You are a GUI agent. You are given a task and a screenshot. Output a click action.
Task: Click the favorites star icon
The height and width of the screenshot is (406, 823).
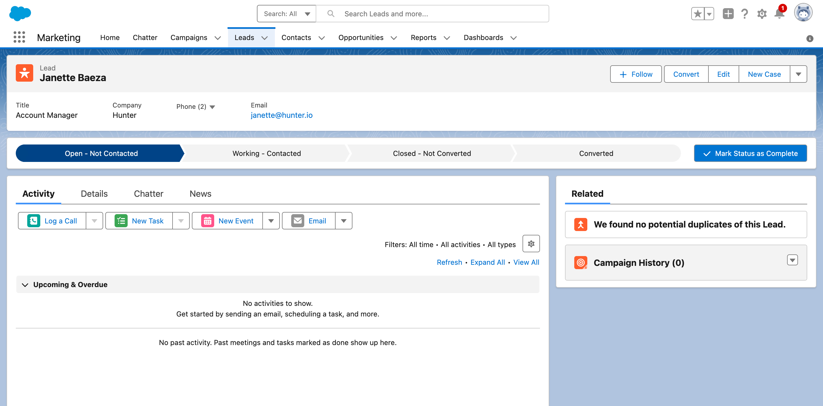(698, 14)
